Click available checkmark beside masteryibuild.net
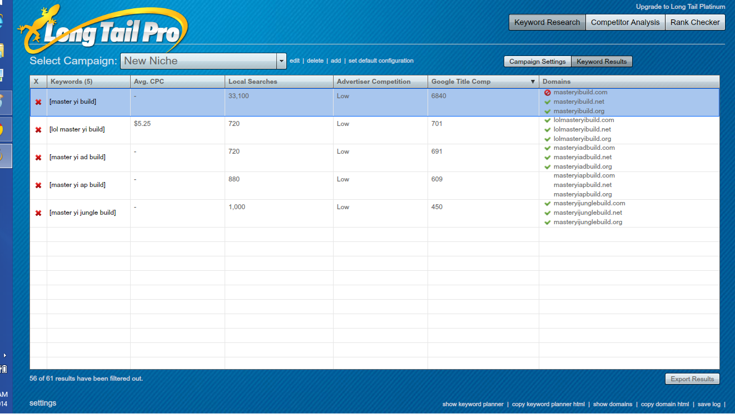This screenshot has width=735, height=414. tap(548, 102)
